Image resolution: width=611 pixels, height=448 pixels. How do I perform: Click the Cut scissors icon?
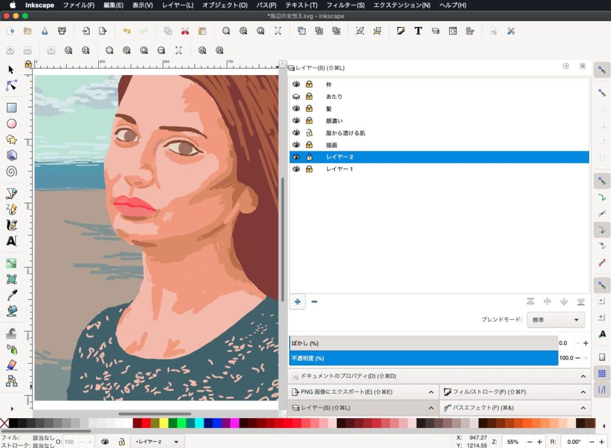pos(185,31)
